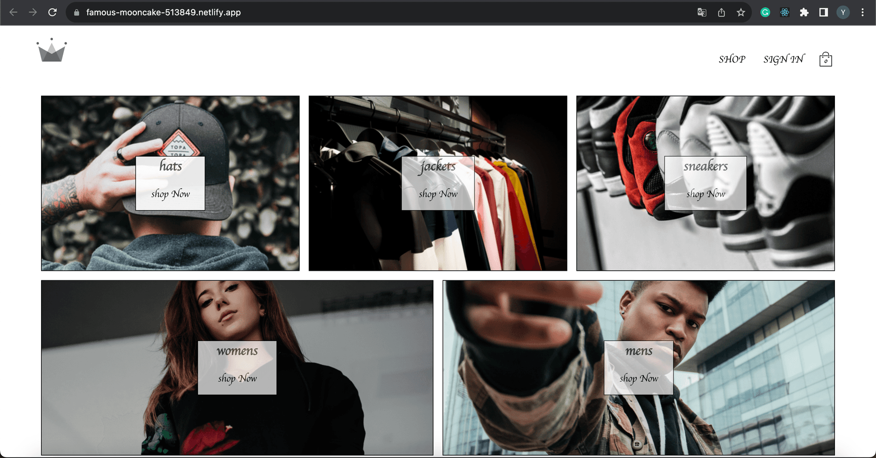Toggle the browser side panel

(824, 12)
